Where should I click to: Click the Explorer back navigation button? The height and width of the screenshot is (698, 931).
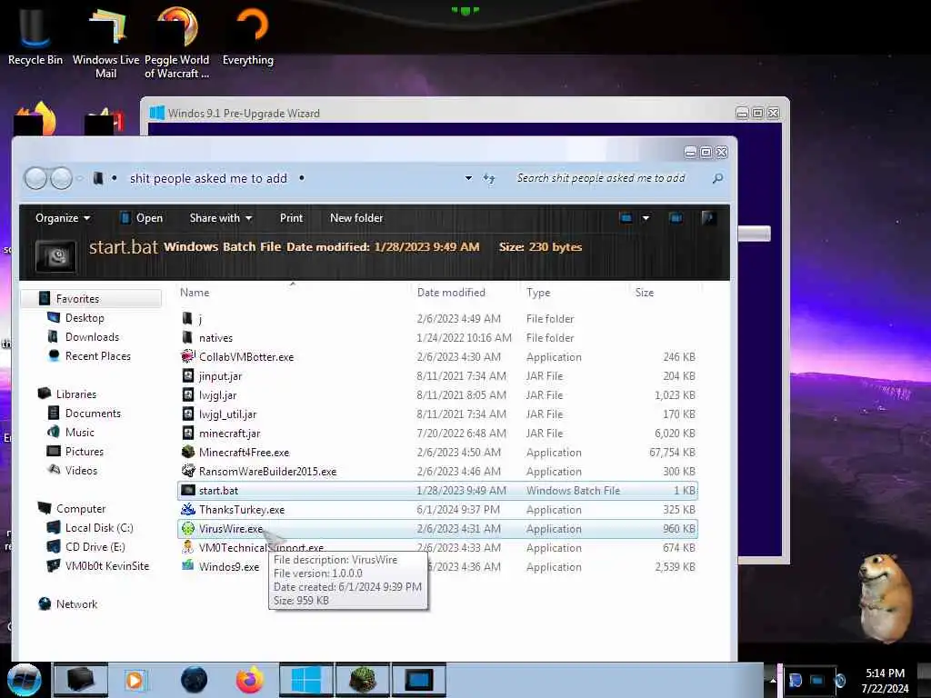coord(35,178)
